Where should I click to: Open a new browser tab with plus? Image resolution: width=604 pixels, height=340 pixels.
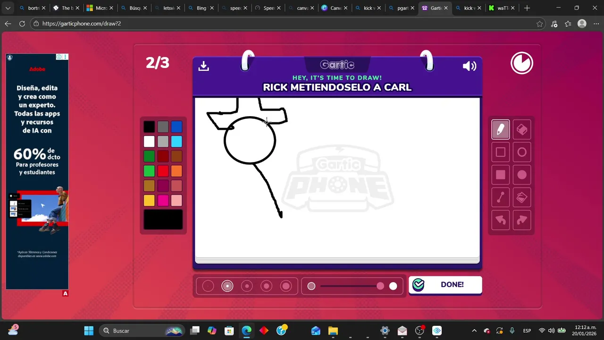click(x=527, y=8)
